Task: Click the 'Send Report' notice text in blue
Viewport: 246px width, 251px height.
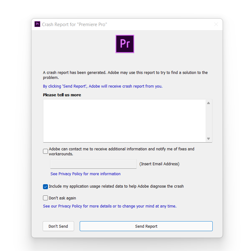Action: coord(103,86)
